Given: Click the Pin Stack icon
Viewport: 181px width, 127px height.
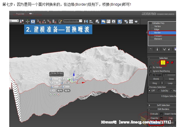Looking at the screenshot, I should (x=150, y=49).
